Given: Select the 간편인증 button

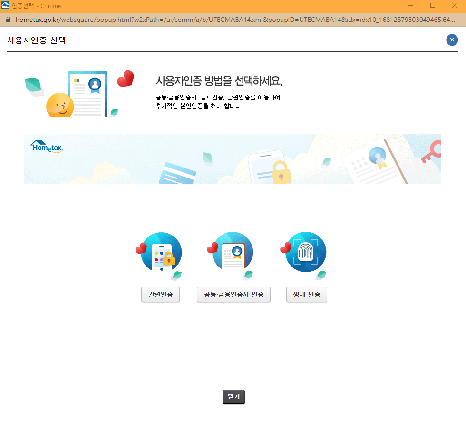Looking at the screenshot, I should coord(161,295).
